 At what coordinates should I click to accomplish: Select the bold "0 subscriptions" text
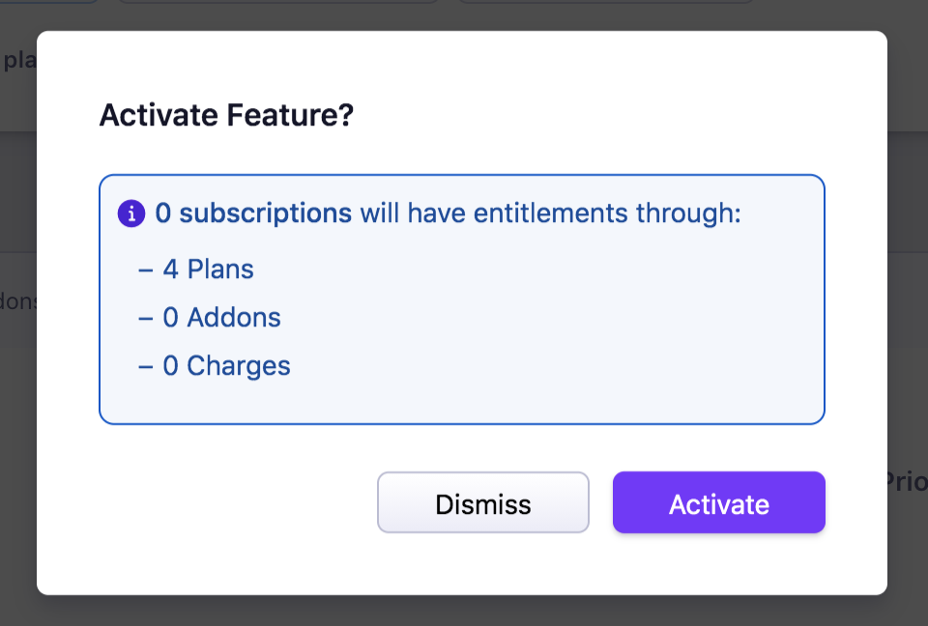pyautogui.click(x=253, y=213)
